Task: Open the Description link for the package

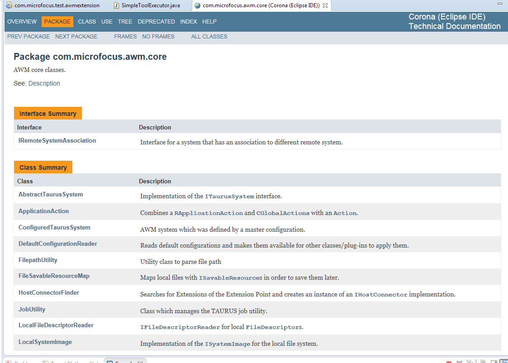Action: 44,83
